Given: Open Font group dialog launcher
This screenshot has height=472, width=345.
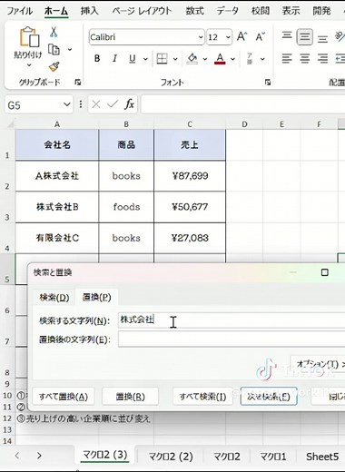Looking at the screenshot, I should point(268,82).
